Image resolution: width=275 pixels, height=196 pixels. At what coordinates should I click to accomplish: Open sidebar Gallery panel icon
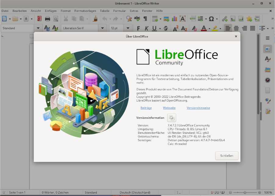(268, 70)
